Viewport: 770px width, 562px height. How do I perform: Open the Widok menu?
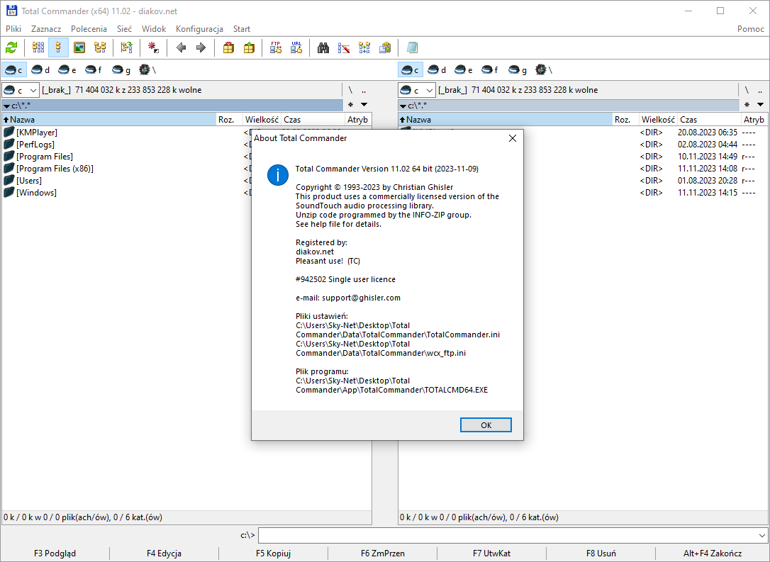[154, 29]
